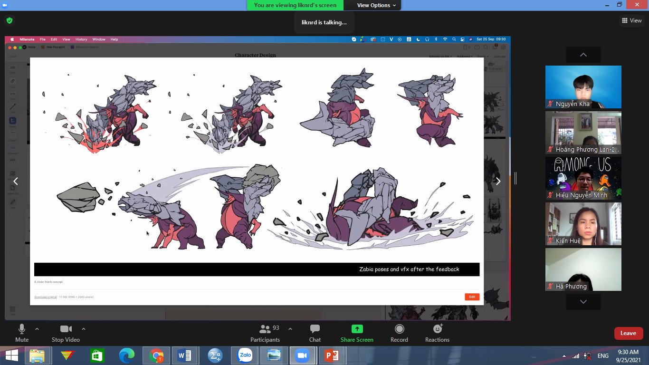
Task: Go to the next image in Milanote viewer
Action: click(x=498, y=181)
